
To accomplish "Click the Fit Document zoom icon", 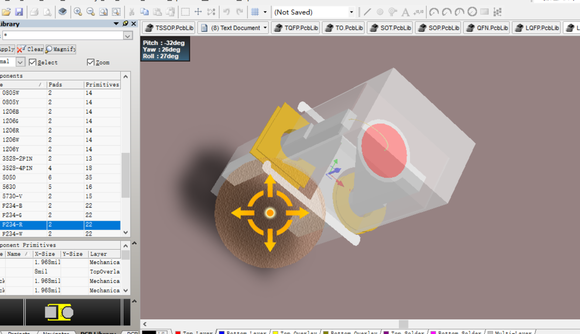I will pyautogui.click(x=103, y=12).
